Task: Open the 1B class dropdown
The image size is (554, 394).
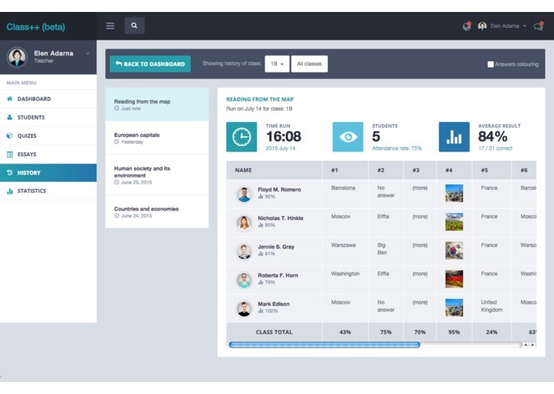Action: (277, 64)
